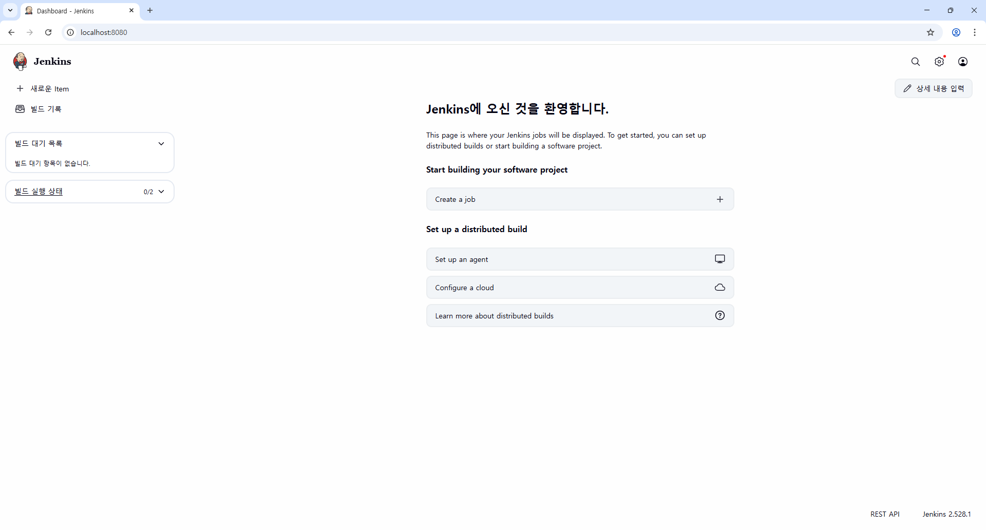
Task: Collapse the 빌드 대기 목록 panel
Action: click(161, 144)
